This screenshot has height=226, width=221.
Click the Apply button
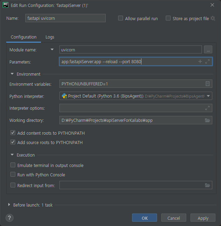point(203,218)
